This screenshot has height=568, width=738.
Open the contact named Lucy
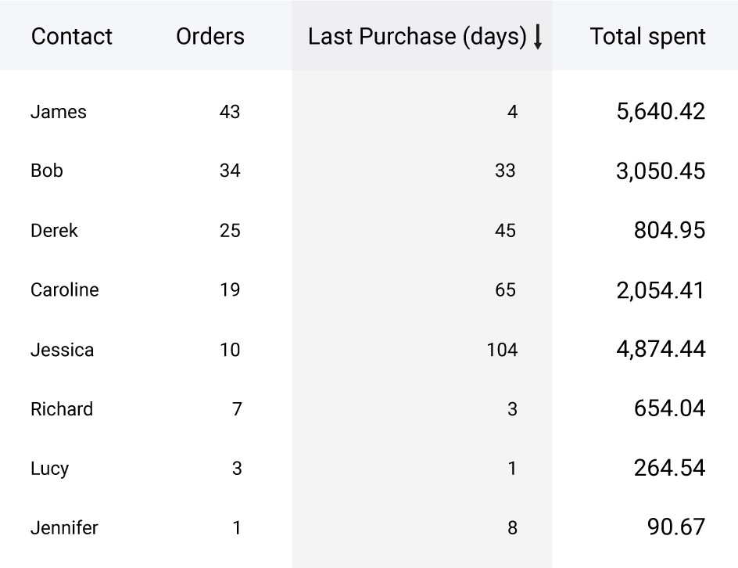49,469
